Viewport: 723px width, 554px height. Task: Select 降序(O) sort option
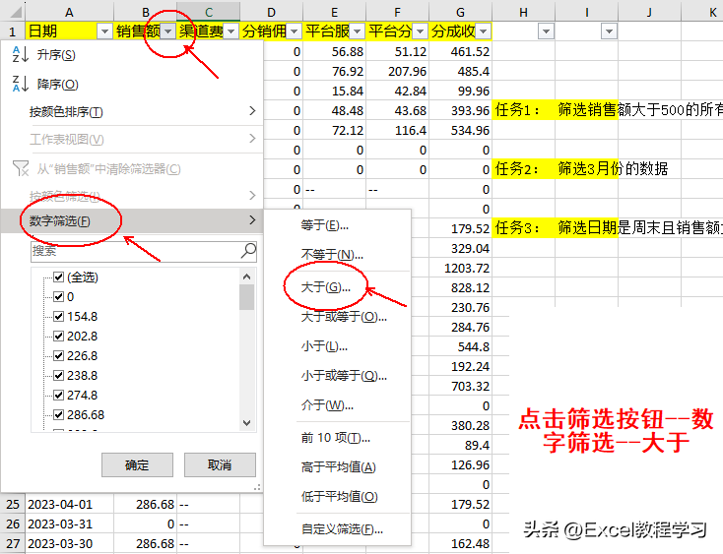(x=133, y=85)
